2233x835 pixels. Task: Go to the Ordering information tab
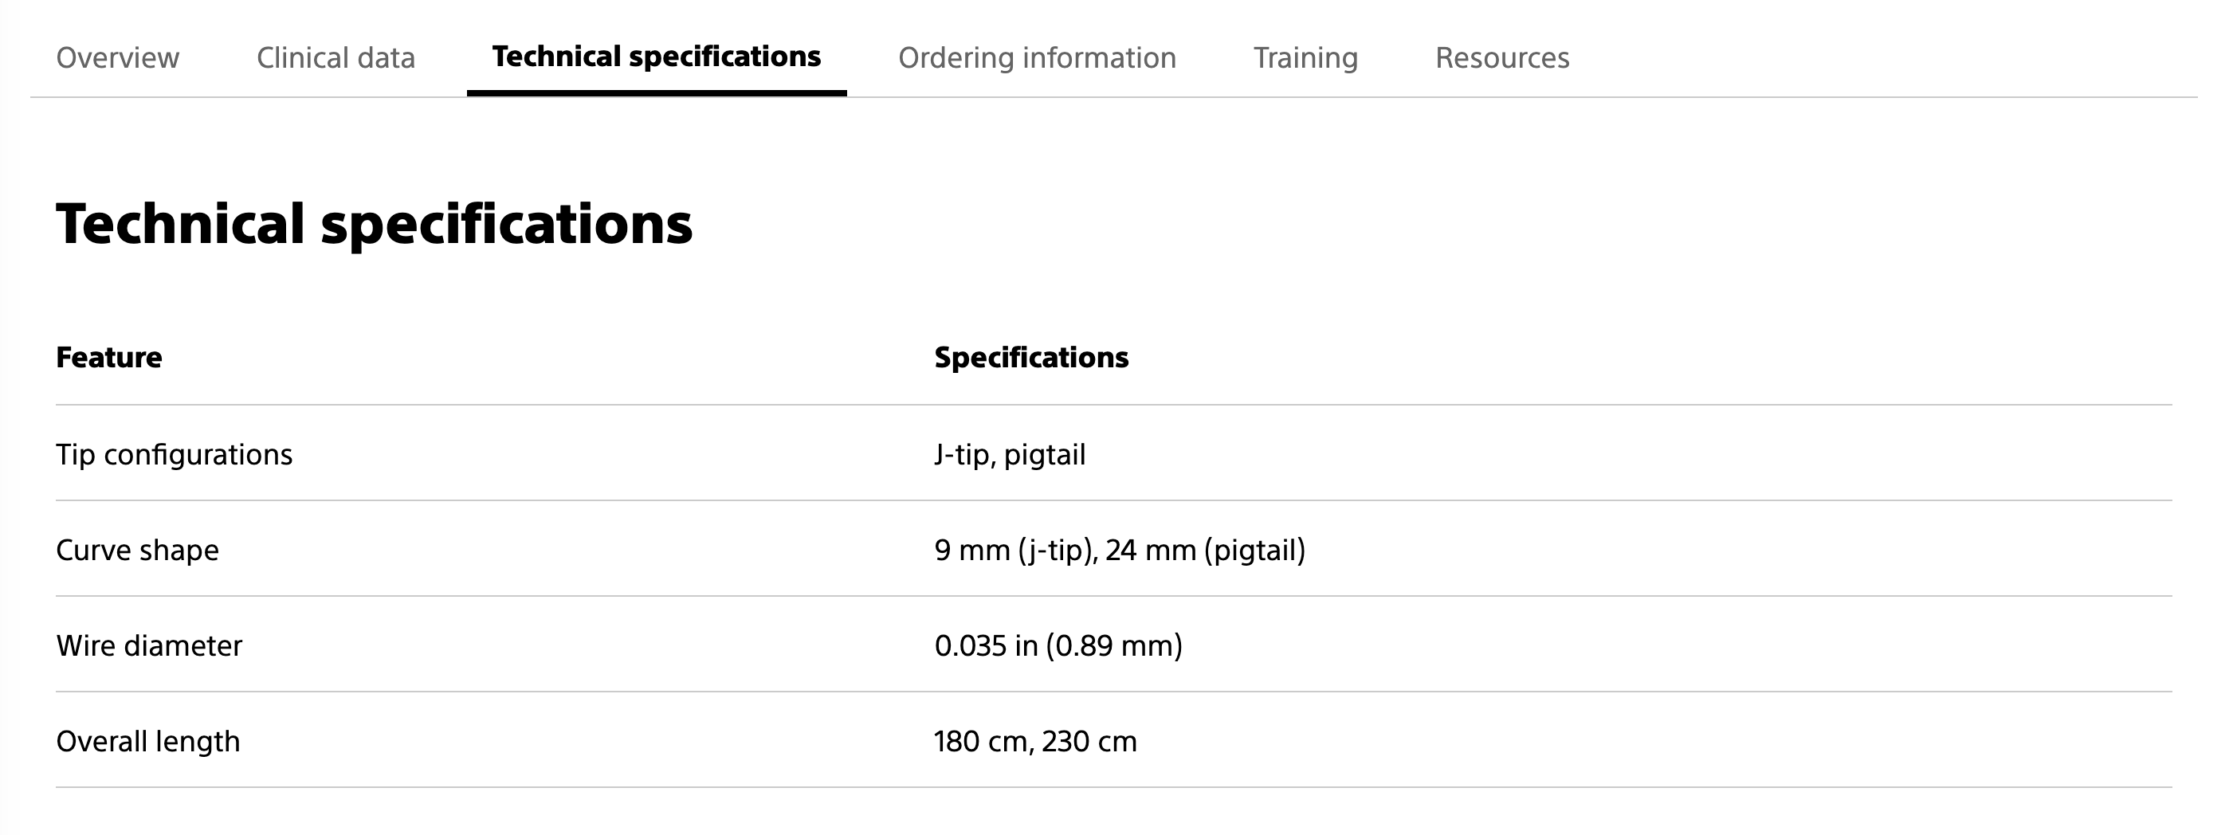coord(1037,58)
